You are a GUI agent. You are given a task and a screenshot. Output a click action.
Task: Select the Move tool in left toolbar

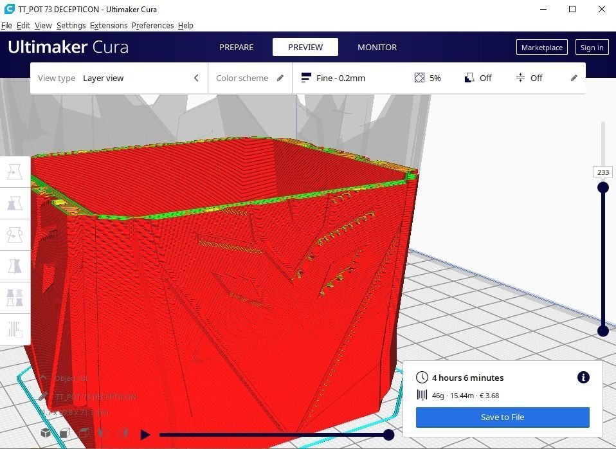click(15, 172)
